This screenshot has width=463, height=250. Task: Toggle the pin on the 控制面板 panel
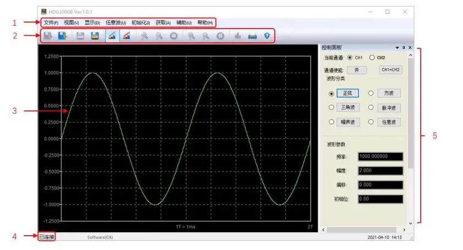click(404, 47)
